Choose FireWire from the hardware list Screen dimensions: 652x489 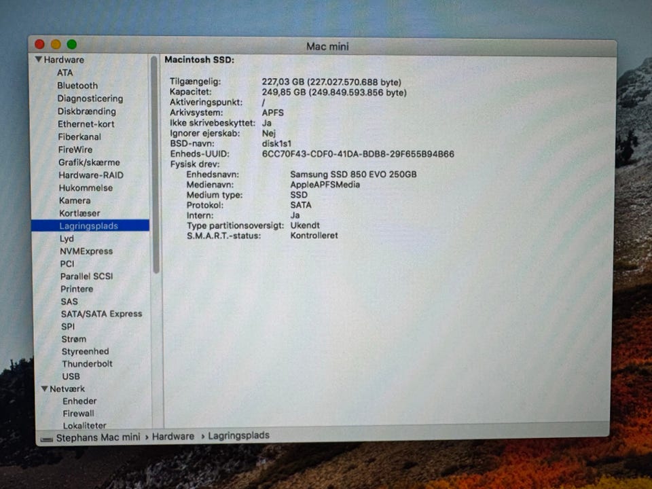coord(75,149)
